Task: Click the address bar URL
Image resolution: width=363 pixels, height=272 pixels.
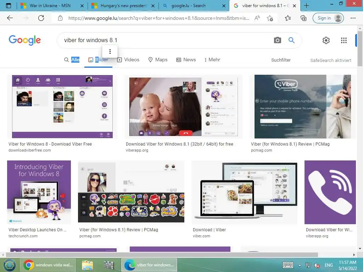Action: (159, 18)
